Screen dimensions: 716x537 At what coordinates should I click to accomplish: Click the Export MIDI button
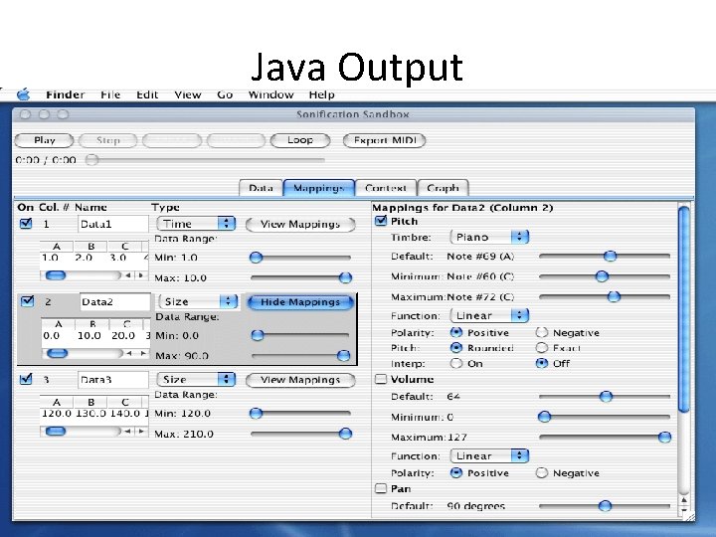385,140
